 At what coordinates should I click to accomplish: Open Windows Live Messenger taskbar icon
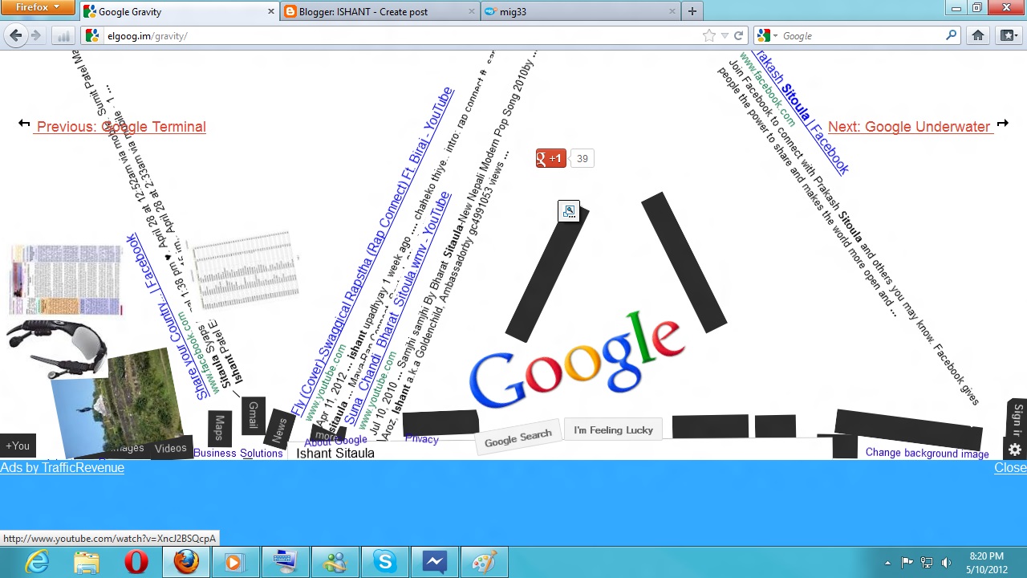tap(335, 562)
